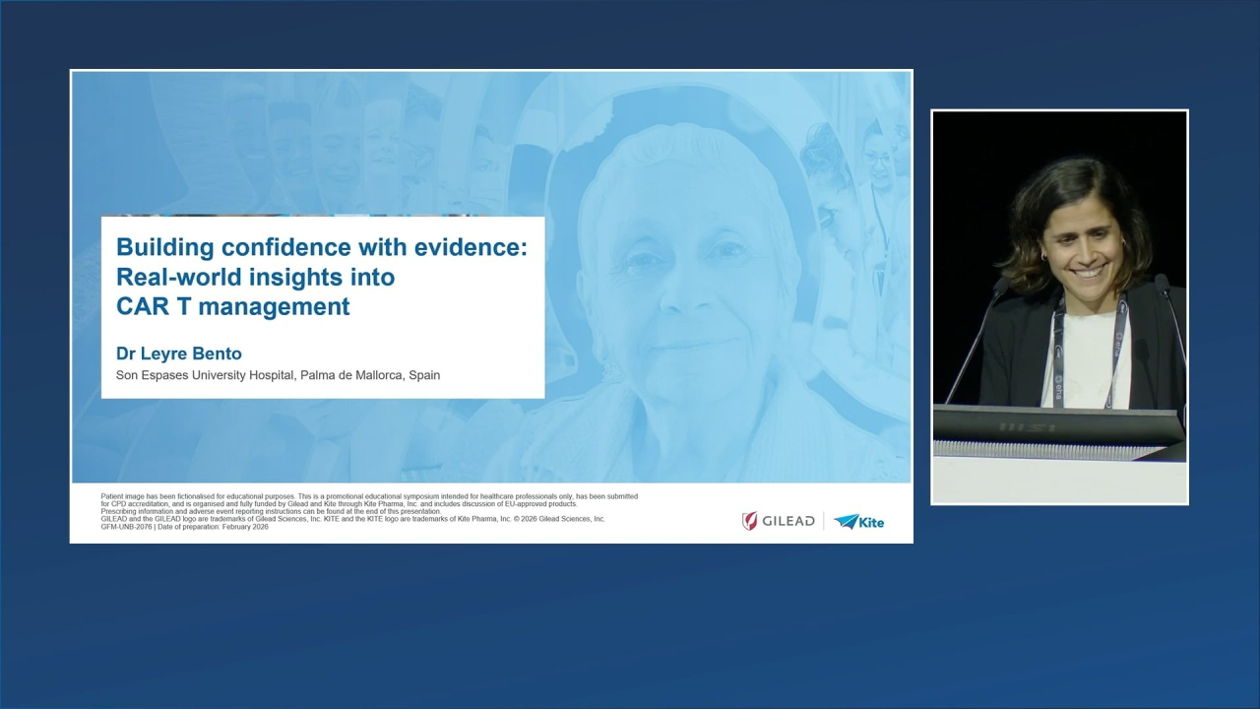Click the Kite wordmark beside the plane icon
The image size is (1260, 709).
[x=870, y=522]
